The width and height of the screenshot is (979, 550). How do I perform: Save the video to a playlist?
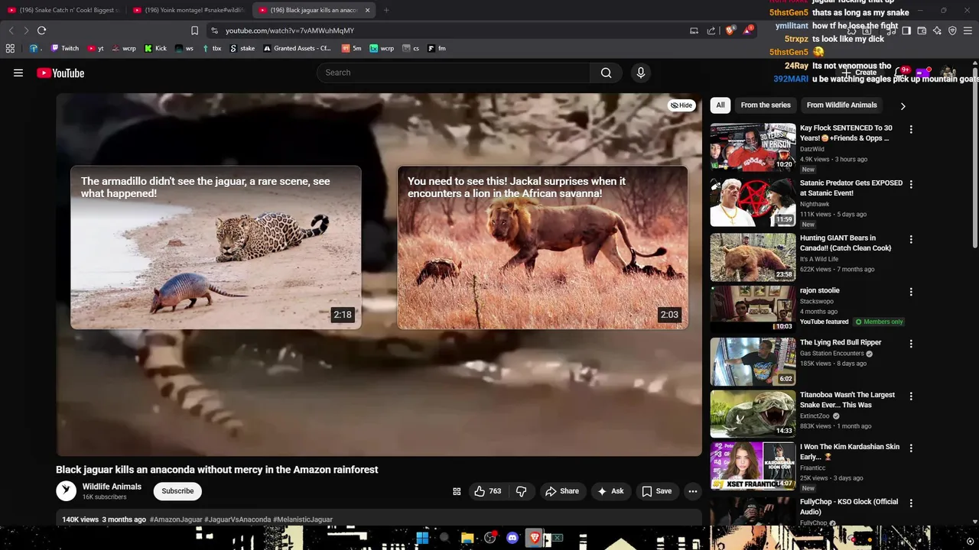(657, 491)
